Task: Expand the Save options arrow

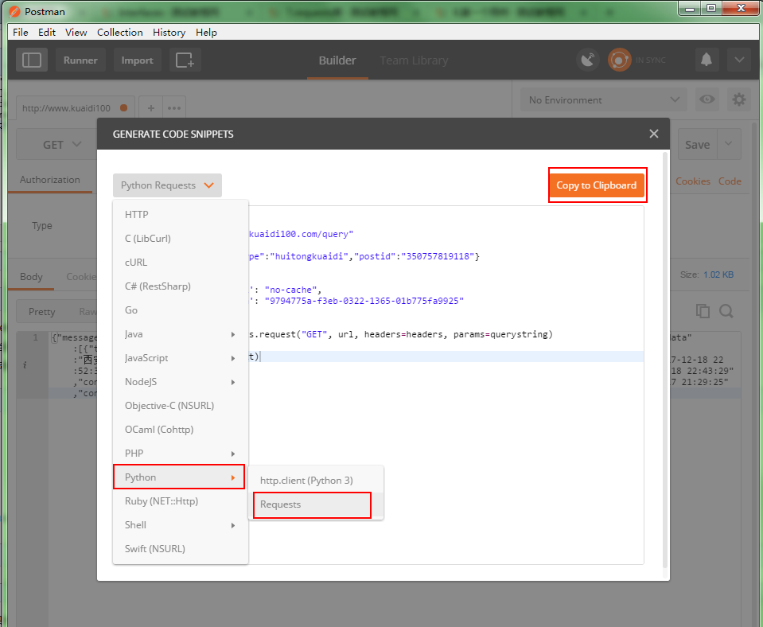Action: [729, 145]
